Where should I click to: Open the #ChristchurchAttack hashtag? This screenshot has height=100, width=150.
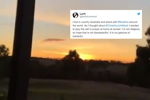coord(117,25)
